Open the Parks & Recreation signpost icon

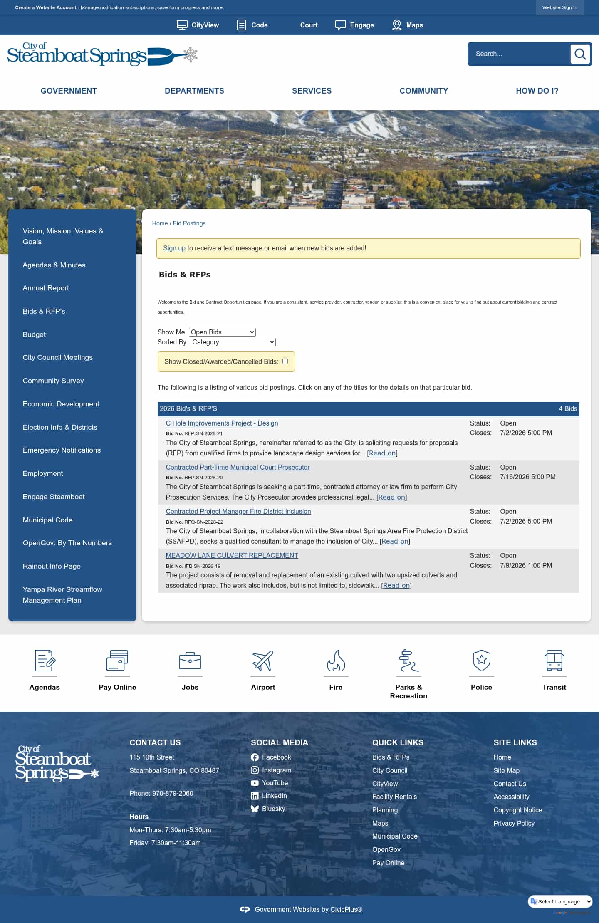(x=408, y=661)
